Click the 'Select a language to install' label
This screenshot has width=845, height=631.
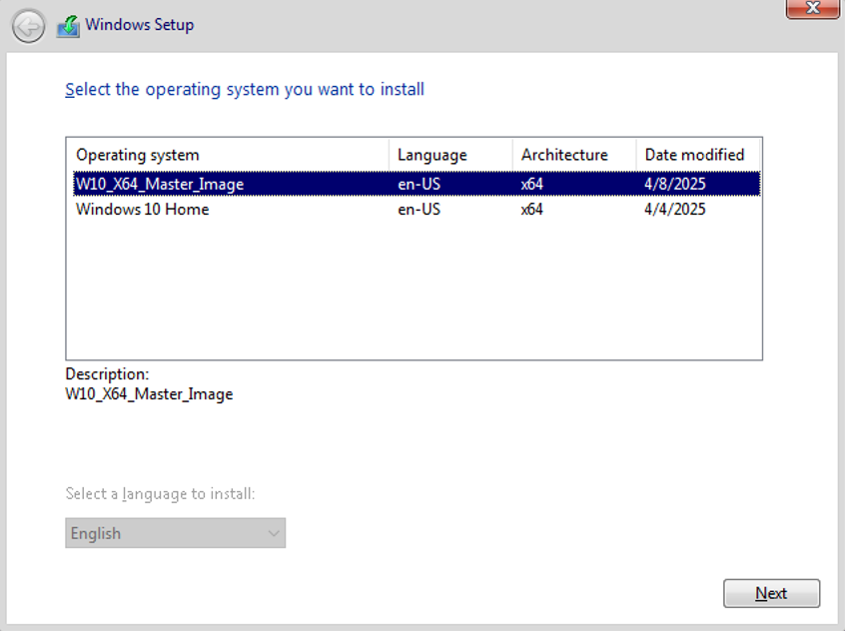click(x=160, y=494)
